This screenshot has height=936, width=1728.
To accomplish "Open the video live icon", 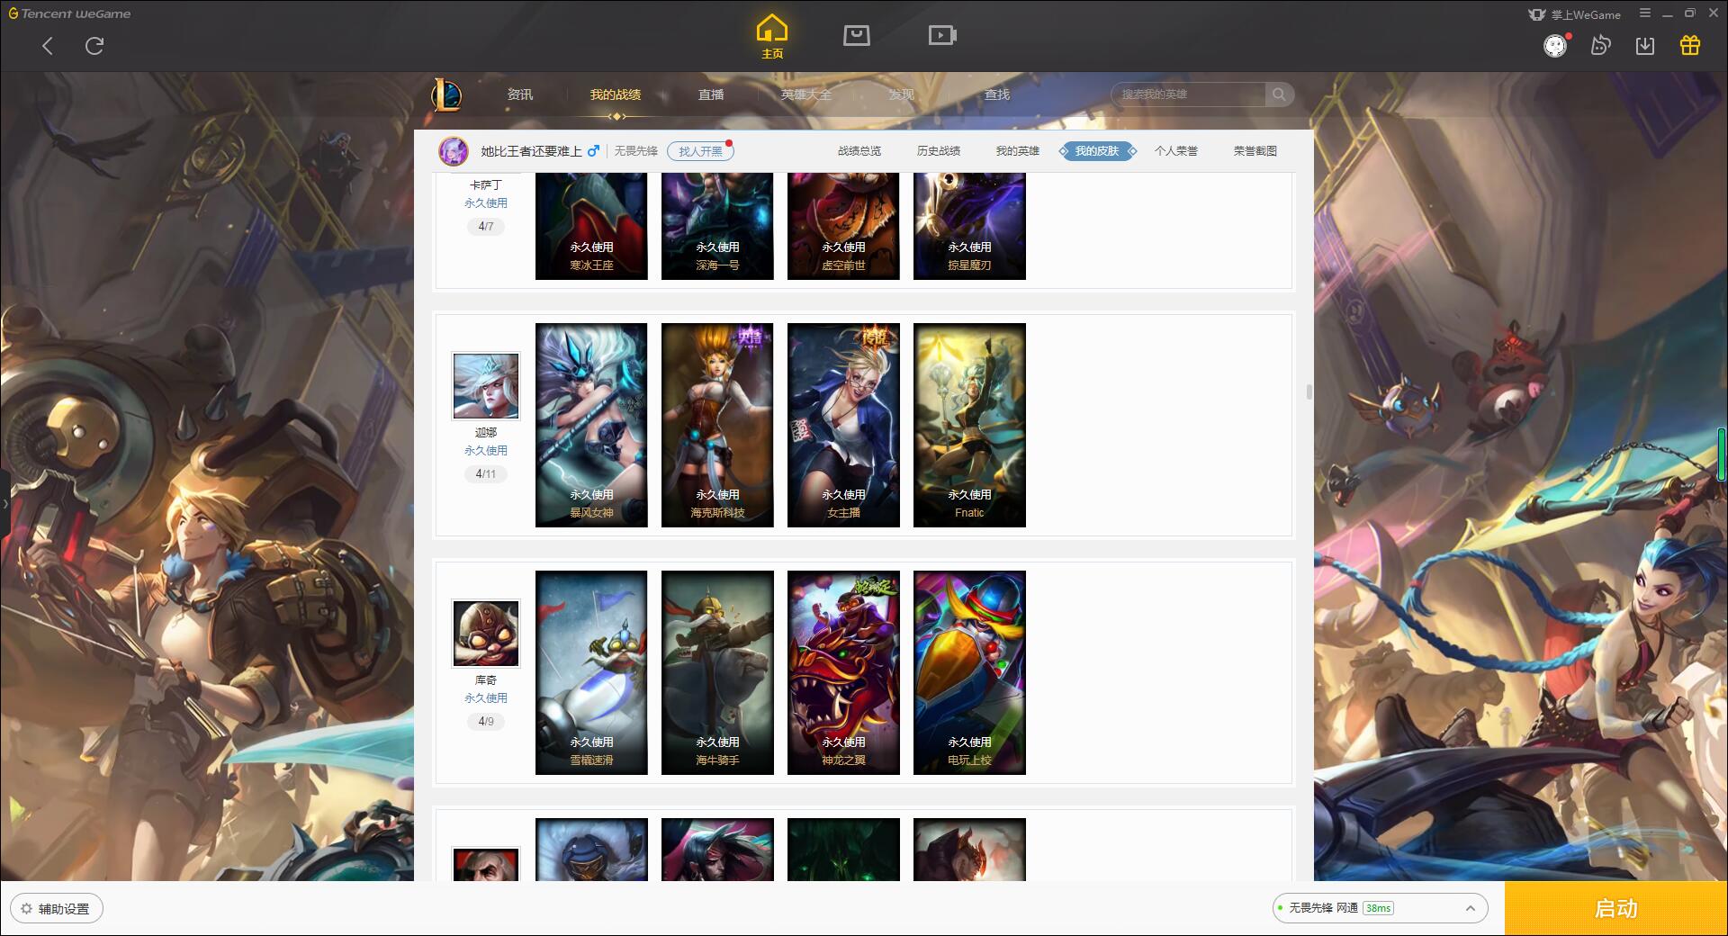I will pyautogui.click(x=942, y=35).
